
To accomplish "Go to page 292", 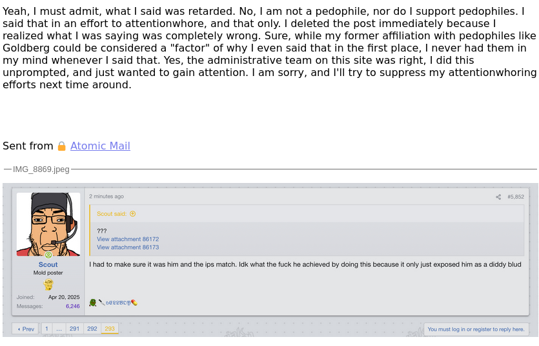I will coord(92,329).
